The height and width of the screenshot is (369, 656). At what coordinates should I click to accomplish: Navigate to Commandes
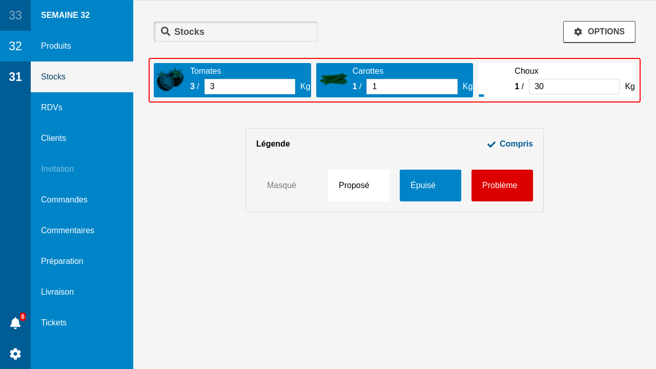pyautogui.click(x=64, y=200)
